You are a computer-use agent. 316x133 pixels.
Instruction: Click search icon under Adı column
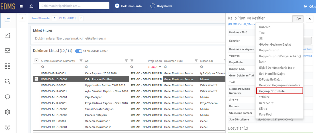point(87,67)
